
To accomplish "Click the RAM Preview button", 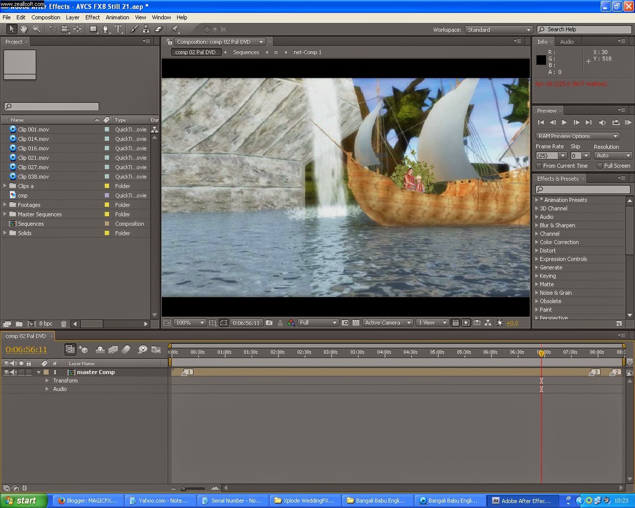I will (x=628, y=122).
